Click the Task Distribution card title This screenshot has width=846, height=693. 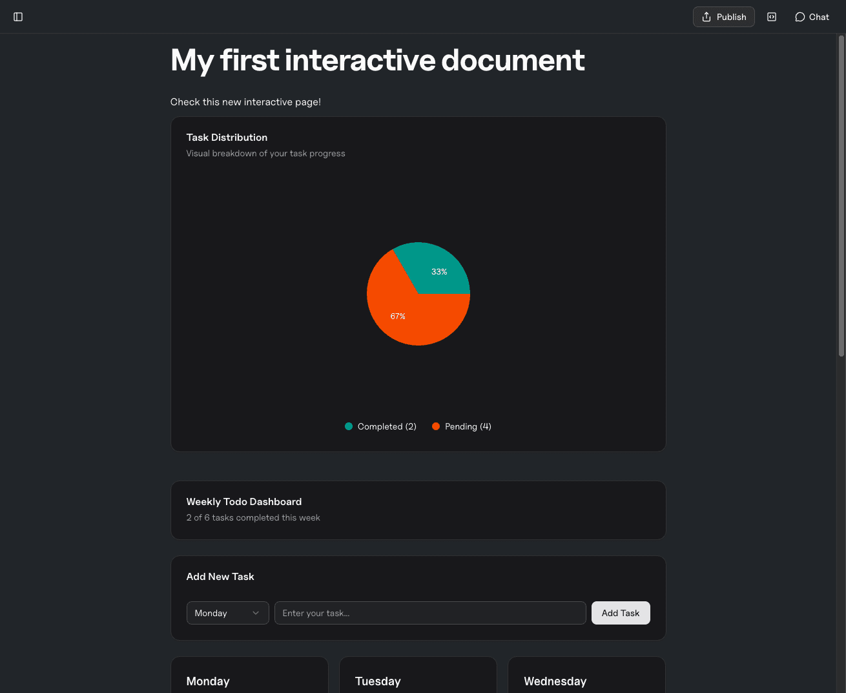[x=227, y=137]
